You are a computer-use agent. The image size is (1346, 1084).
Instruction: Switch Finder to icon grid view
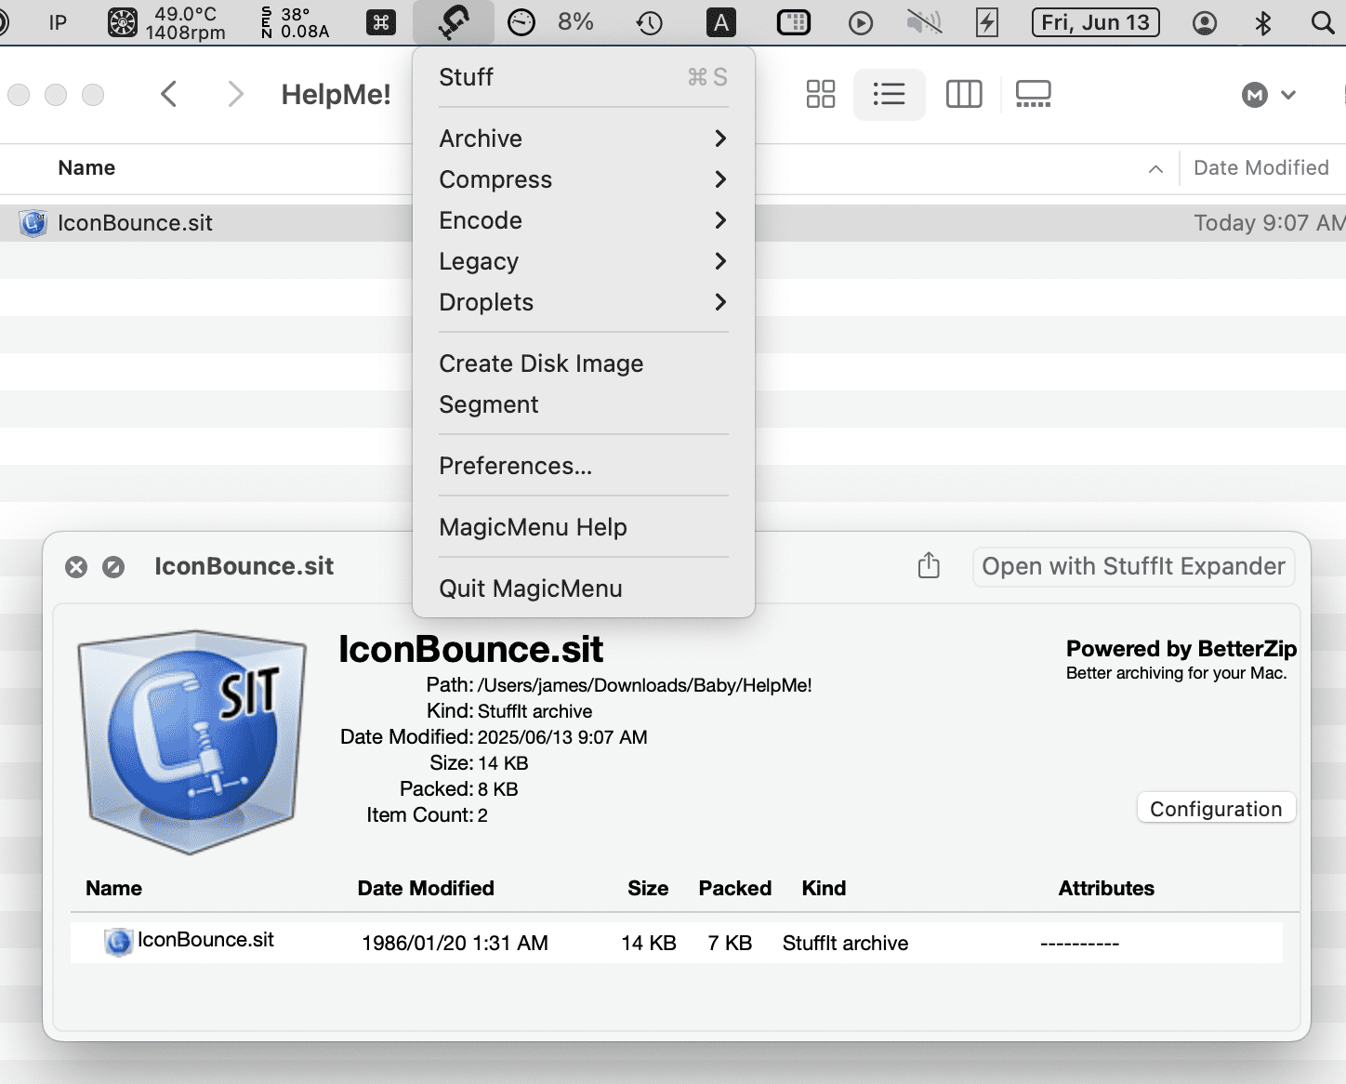[820, 94]
